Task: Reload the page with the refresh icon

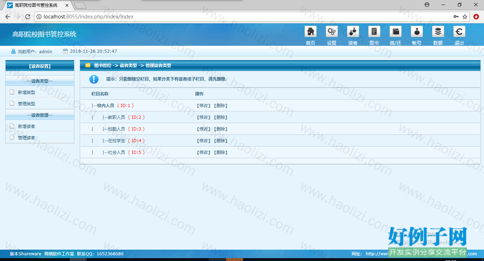Action: 28,17
